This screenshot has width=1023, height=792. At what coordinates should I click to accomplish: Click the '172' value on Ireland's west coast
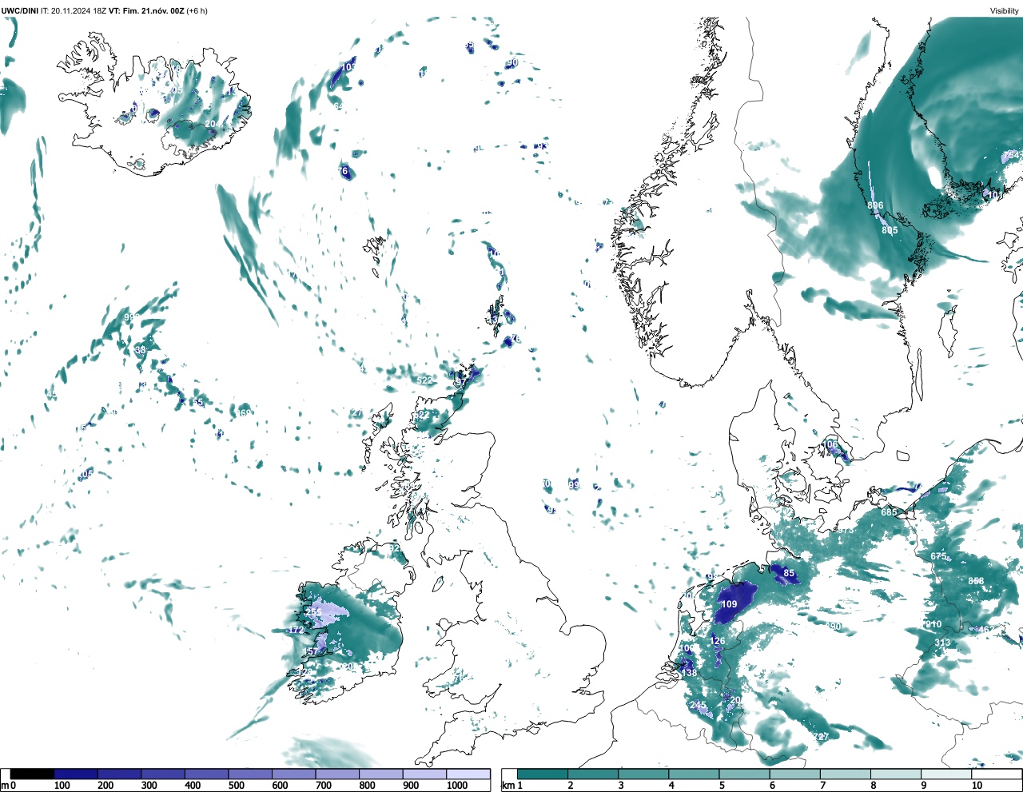pyautogui.click(x=296, y=630)
